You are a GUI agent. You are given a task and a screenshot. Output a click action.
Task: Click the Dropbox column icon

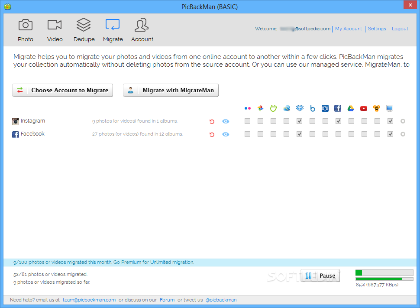point(300,108)
